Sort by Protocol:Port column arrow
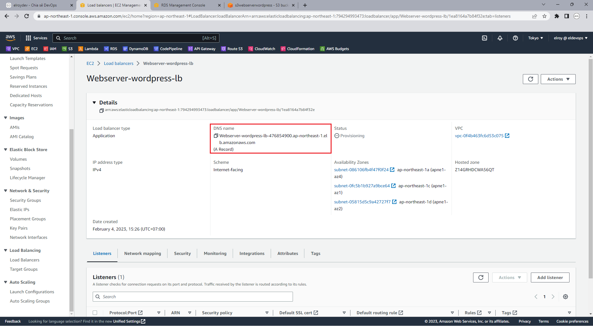This screenshot has width=593, height=326. click(x=159, y=313)
